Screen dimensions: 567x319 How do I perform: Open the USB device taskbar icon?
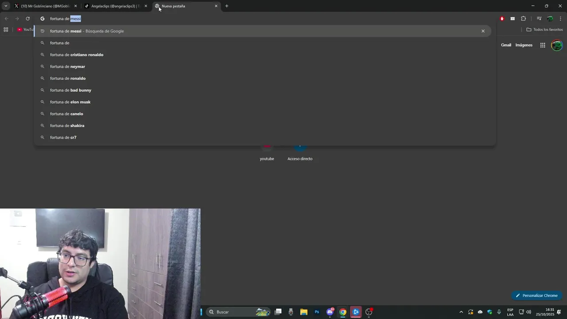[x=291, y=312]
